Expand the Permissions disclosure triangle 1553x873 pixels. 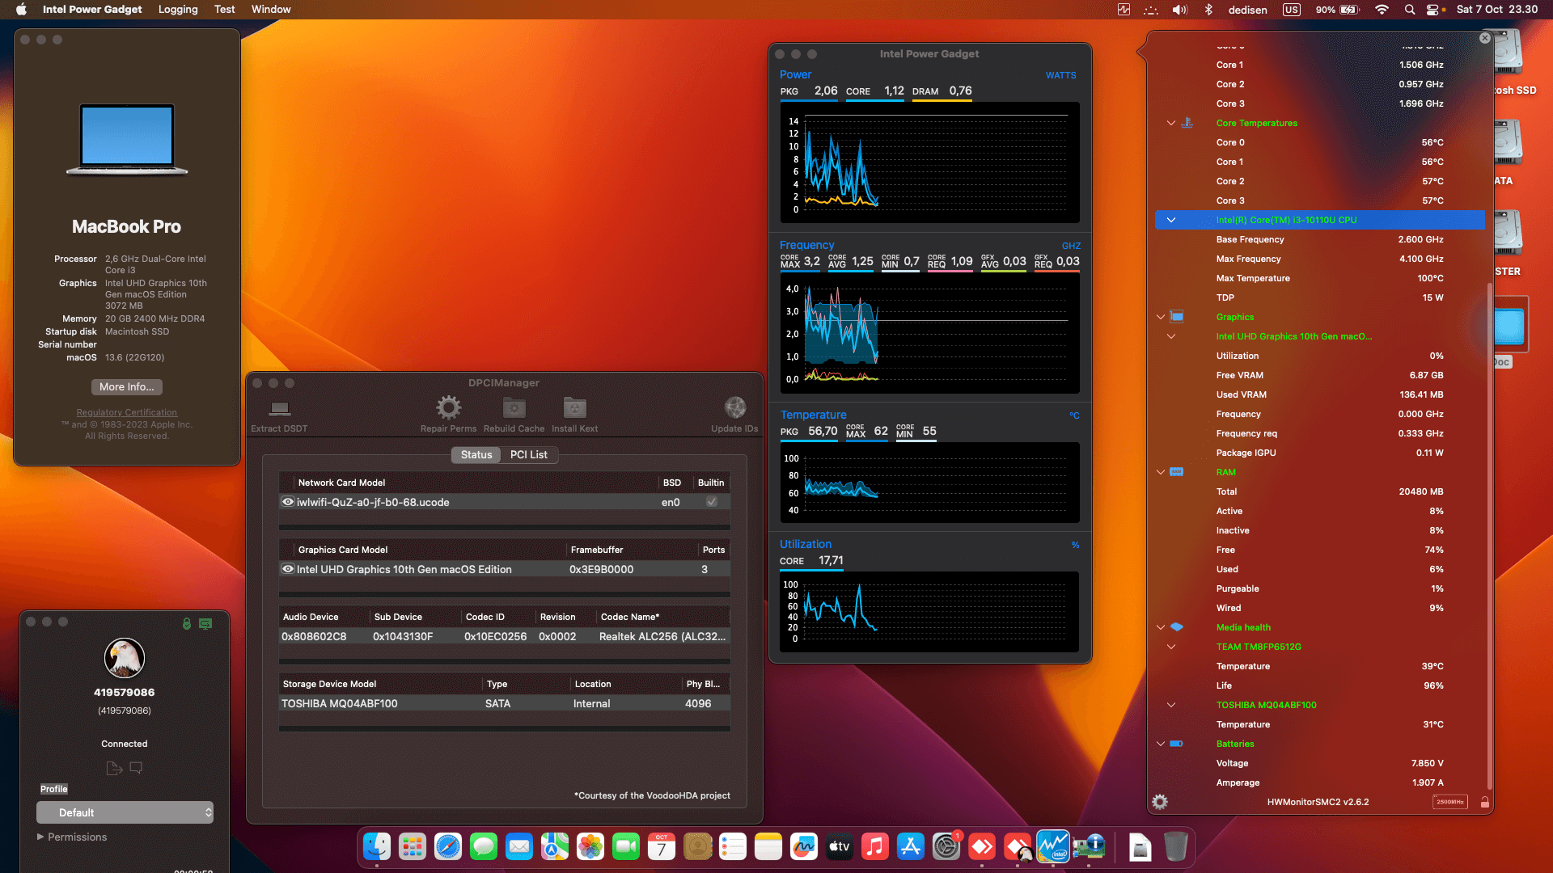(x=40, y=837)
